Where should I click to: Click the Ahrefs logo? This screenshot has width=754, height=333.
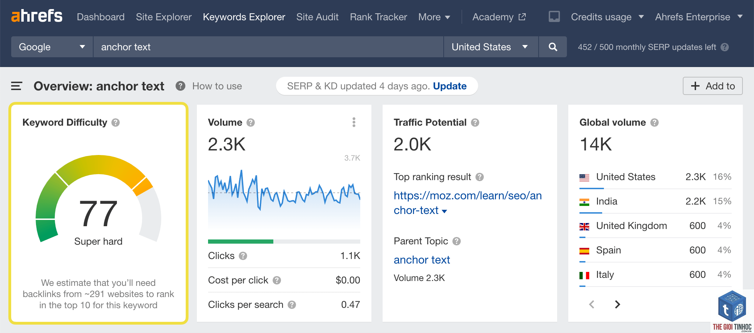click(37, 16)
